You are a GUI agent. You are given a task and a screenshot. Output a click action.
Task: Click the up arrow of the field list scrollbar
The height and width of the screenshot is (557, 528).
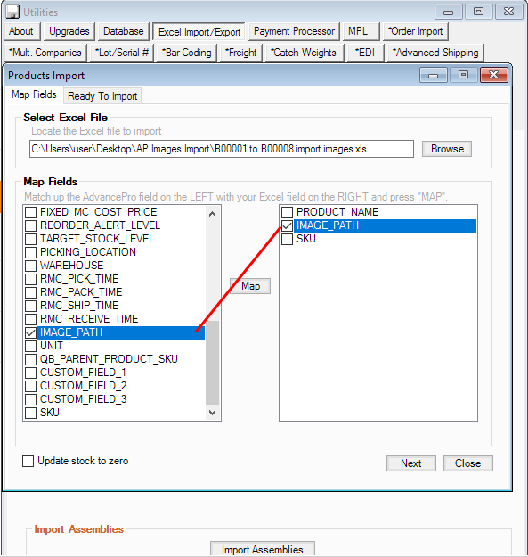[x=212, y=214]
